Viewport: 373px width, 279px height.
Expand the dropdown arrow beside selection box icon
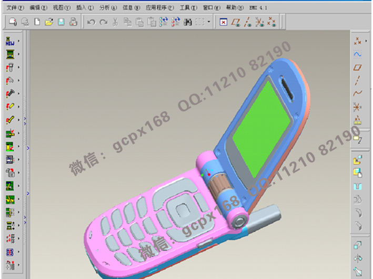pyautogui.click(x=209, y=22)
